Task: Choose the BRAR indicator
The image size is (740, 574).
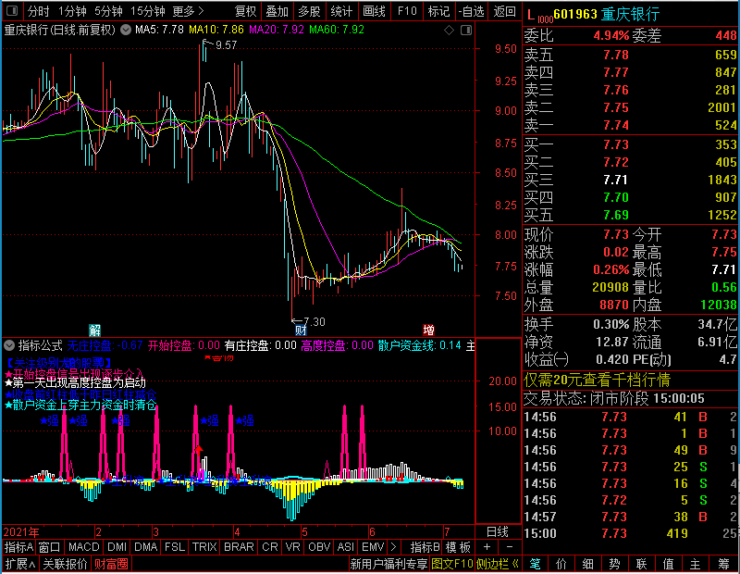Action: 239,547
